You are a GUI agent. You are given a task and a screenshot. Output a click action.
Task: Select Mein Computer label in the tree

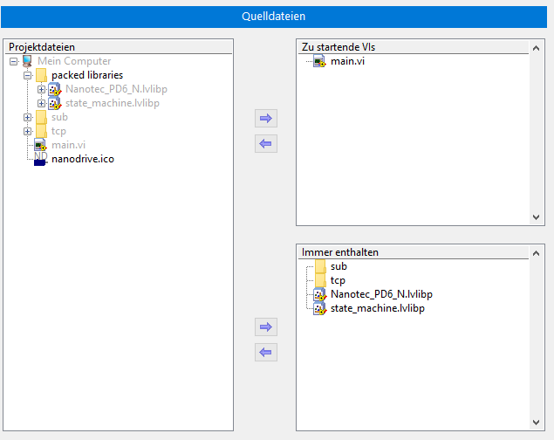(x=74, y=61)
